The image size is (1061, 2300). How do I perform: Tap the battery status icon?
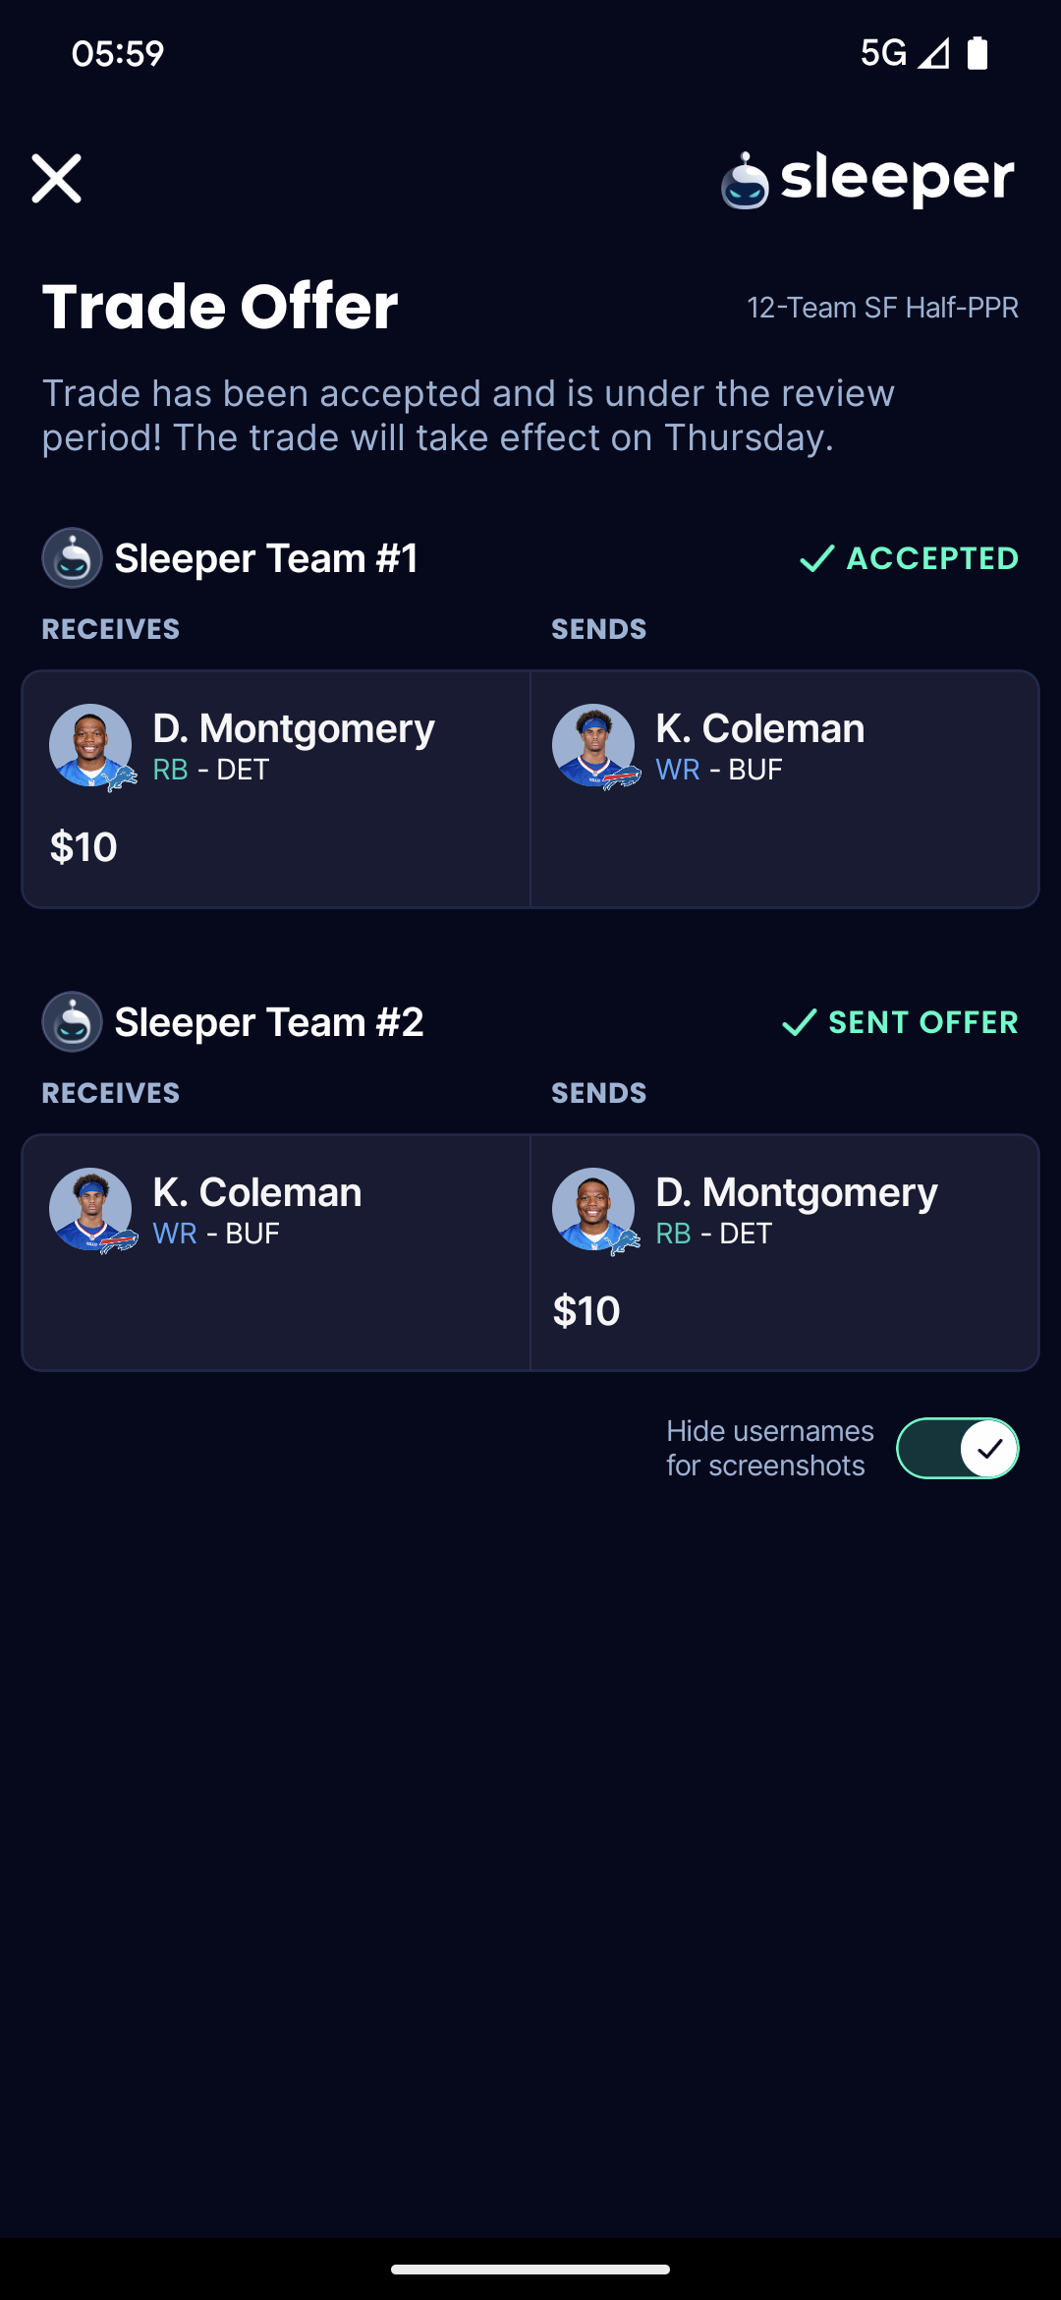point(977,53)
